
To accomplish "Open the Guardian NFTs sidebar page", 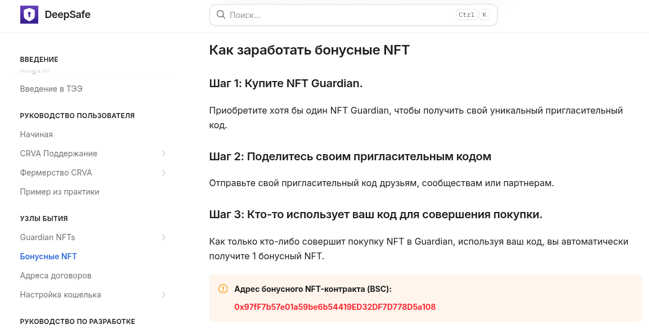I will (47, 237).
